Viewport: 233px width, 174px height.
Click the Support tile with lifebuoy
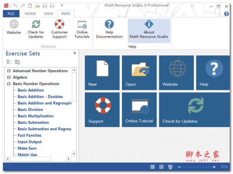pos(102,110)
